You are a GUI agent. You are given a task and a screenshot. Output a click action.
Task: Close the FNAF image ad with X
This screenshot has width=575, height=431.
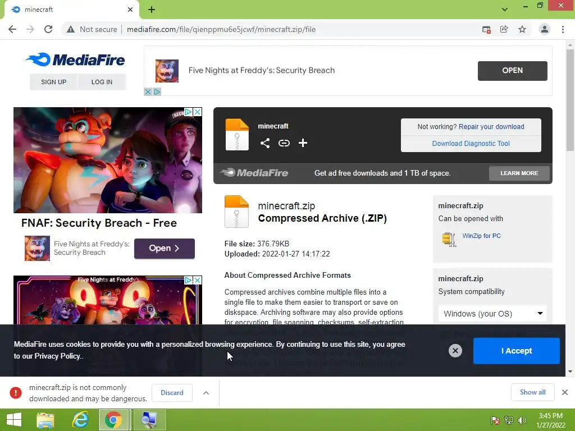pos(197,112)
